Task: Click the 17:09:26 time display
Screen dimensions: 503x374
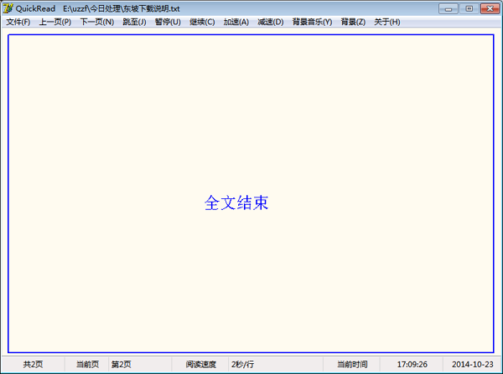Action: 412,365
